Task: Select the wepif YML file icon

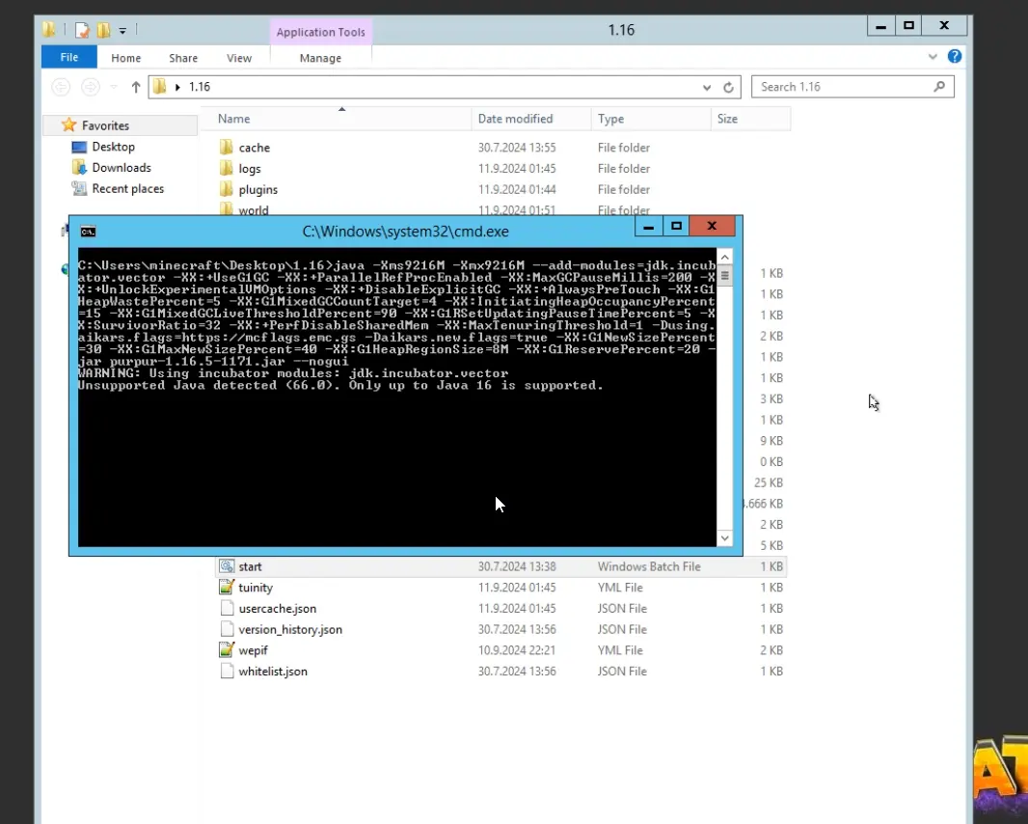Action: (227, 650)
